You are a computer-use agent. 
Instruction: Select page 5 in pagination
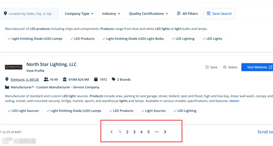coord(149,132)
